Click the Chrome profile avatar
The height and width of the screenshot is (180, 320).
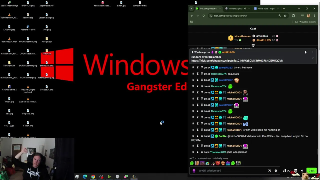pos(308,15)
